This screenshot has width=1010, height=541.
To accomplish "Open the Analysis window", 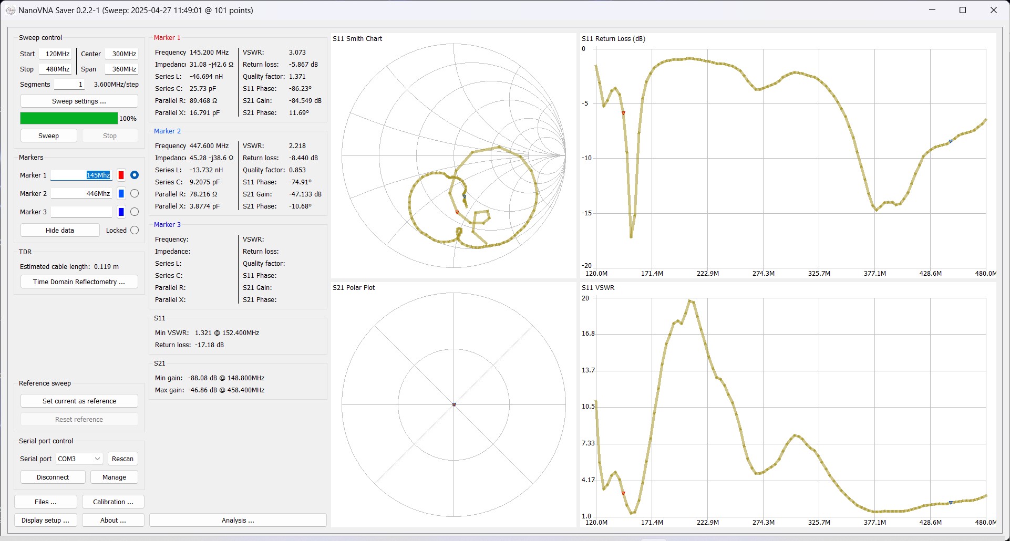I will 238,521.
